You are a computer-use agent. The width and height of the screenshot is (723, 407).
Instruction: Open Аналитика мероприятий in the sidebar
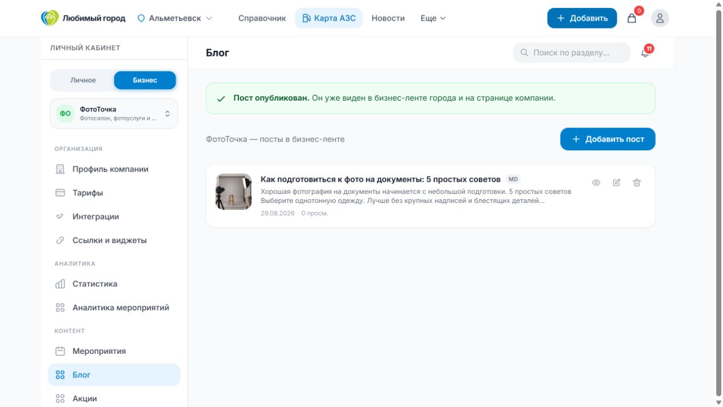114,308
